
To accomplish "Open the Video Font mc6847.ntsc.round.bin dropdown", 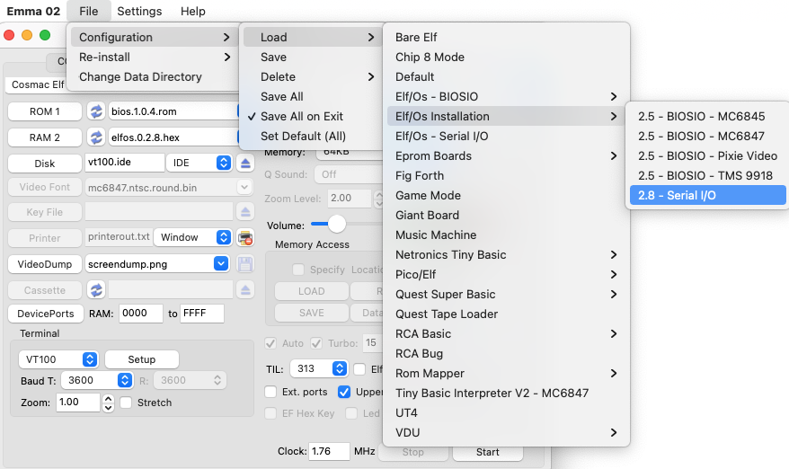I will [244, 187].
